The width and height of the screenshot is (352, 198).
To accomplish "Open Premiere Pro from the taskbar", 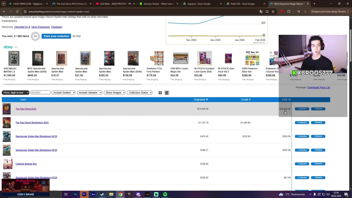I will tap(84, 194).
